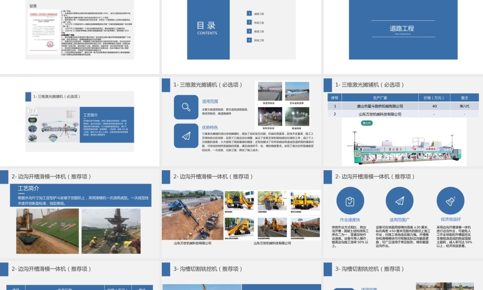Click the 第八代 remark cell
483x290 pixels.
(x=465, y=106)
